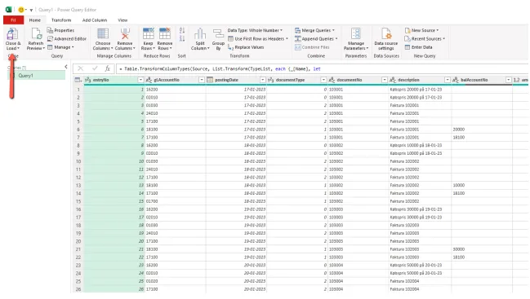Click the entryNo data type icon

[x=88, y=80]
